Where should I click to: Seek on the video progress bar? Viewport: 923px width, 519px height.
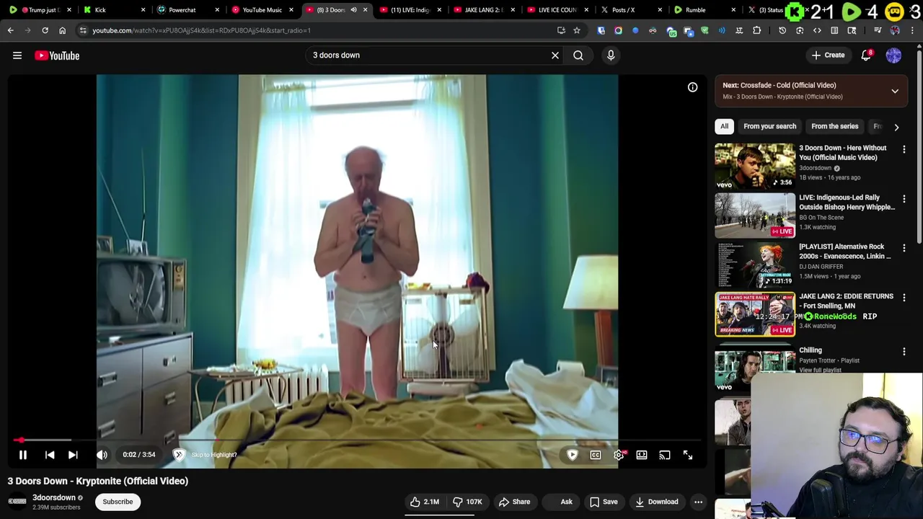click(357, 440)
